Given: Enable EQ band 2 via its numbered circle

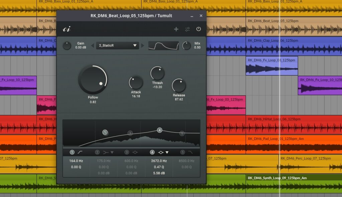Looking at the screenshot, I should point(97,152).
